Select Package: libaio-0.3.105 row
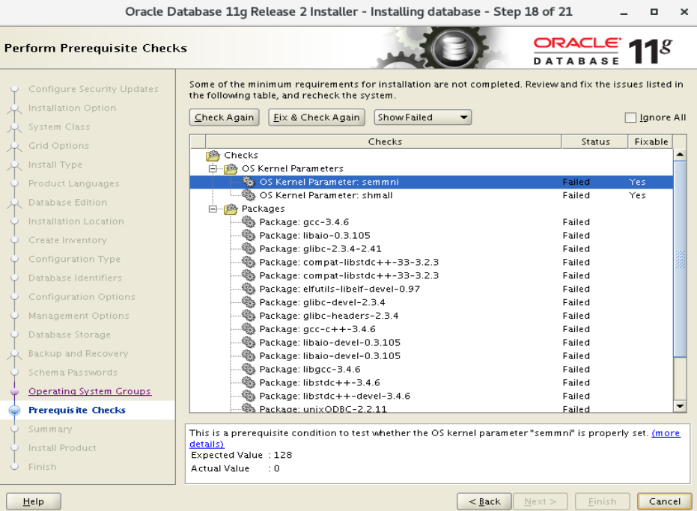 pyautogui.click(x=431, y=235)
